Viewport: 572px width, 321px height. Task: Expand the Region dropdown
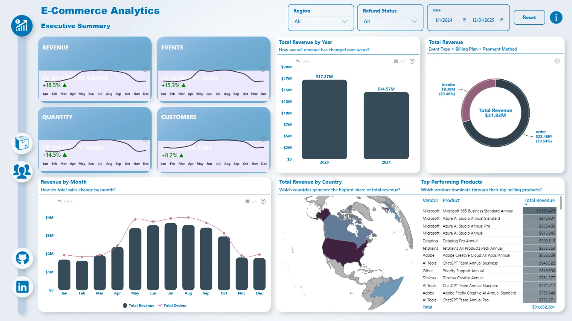tap(321, 21)
